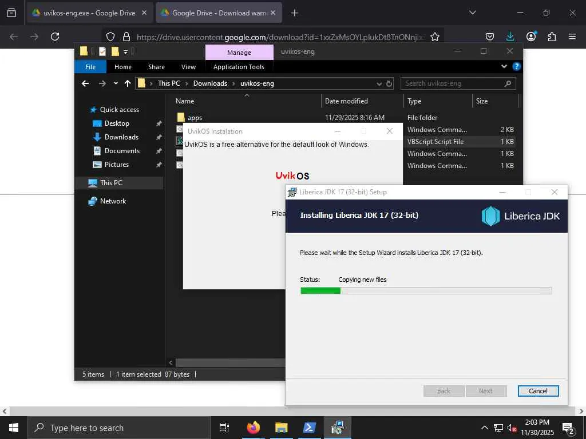The image size is (586, 439).
Task: Select the VBScript Script File row
Action: pos(461,142)
